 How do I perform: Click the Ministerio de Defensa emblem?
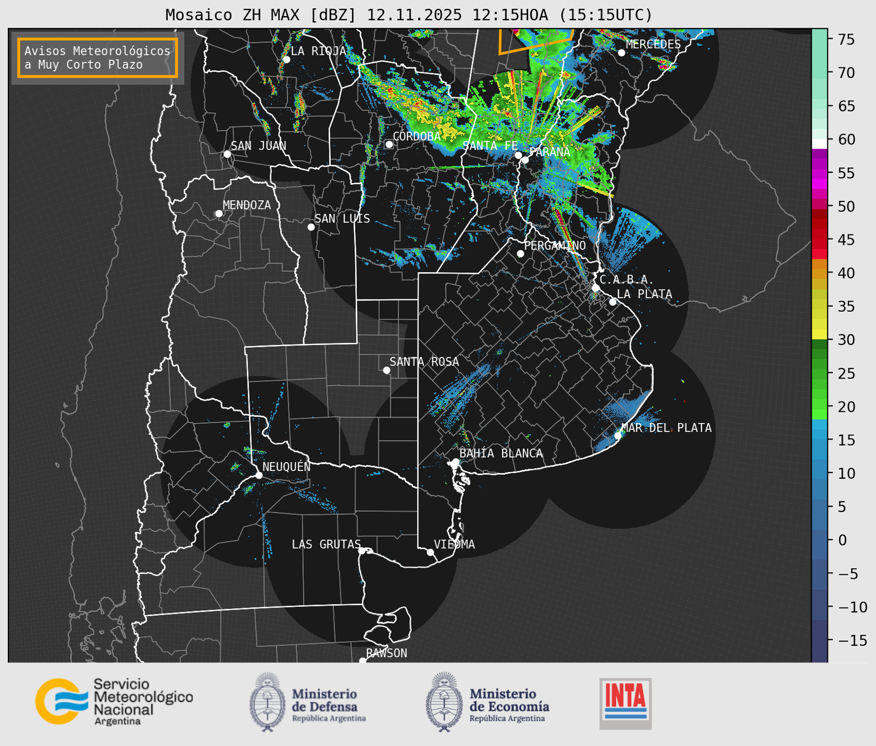click(267, 702)
